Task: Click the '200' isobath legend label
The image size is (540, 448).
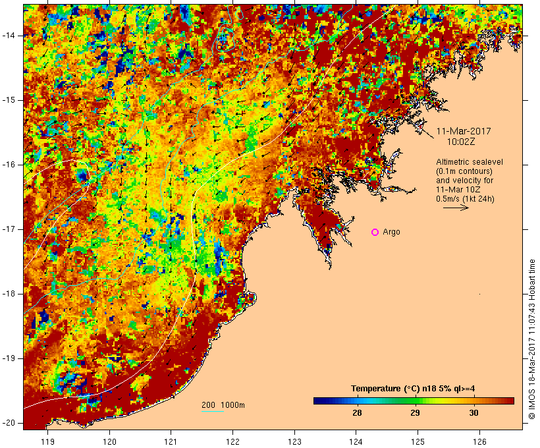Action: tap(208, 405)
